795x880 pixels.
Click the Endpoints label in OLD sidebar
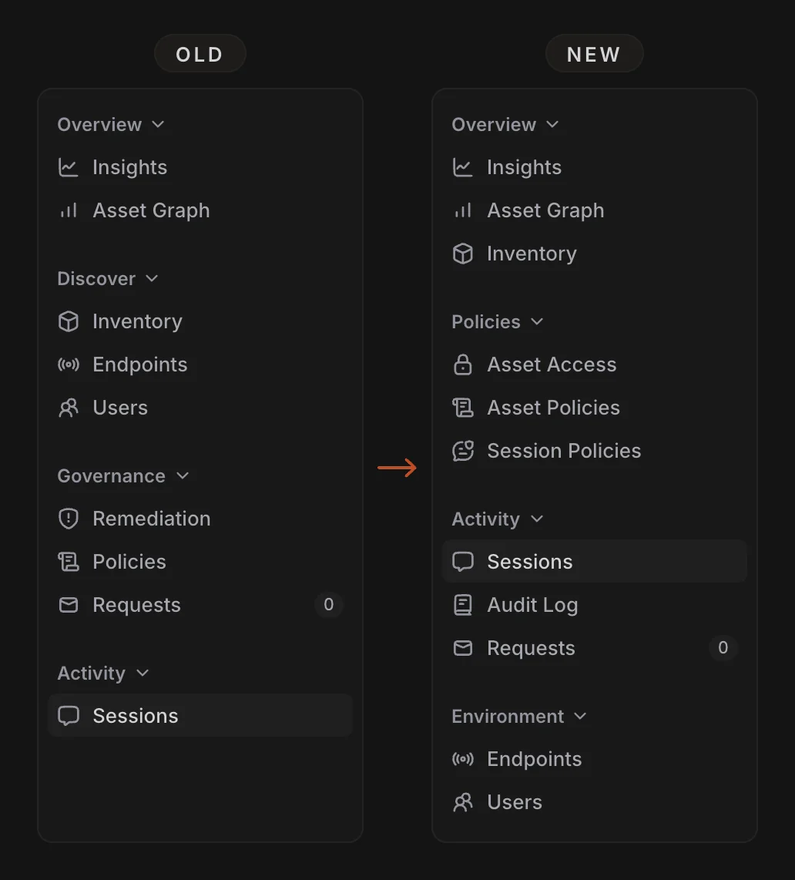[139, 364]
